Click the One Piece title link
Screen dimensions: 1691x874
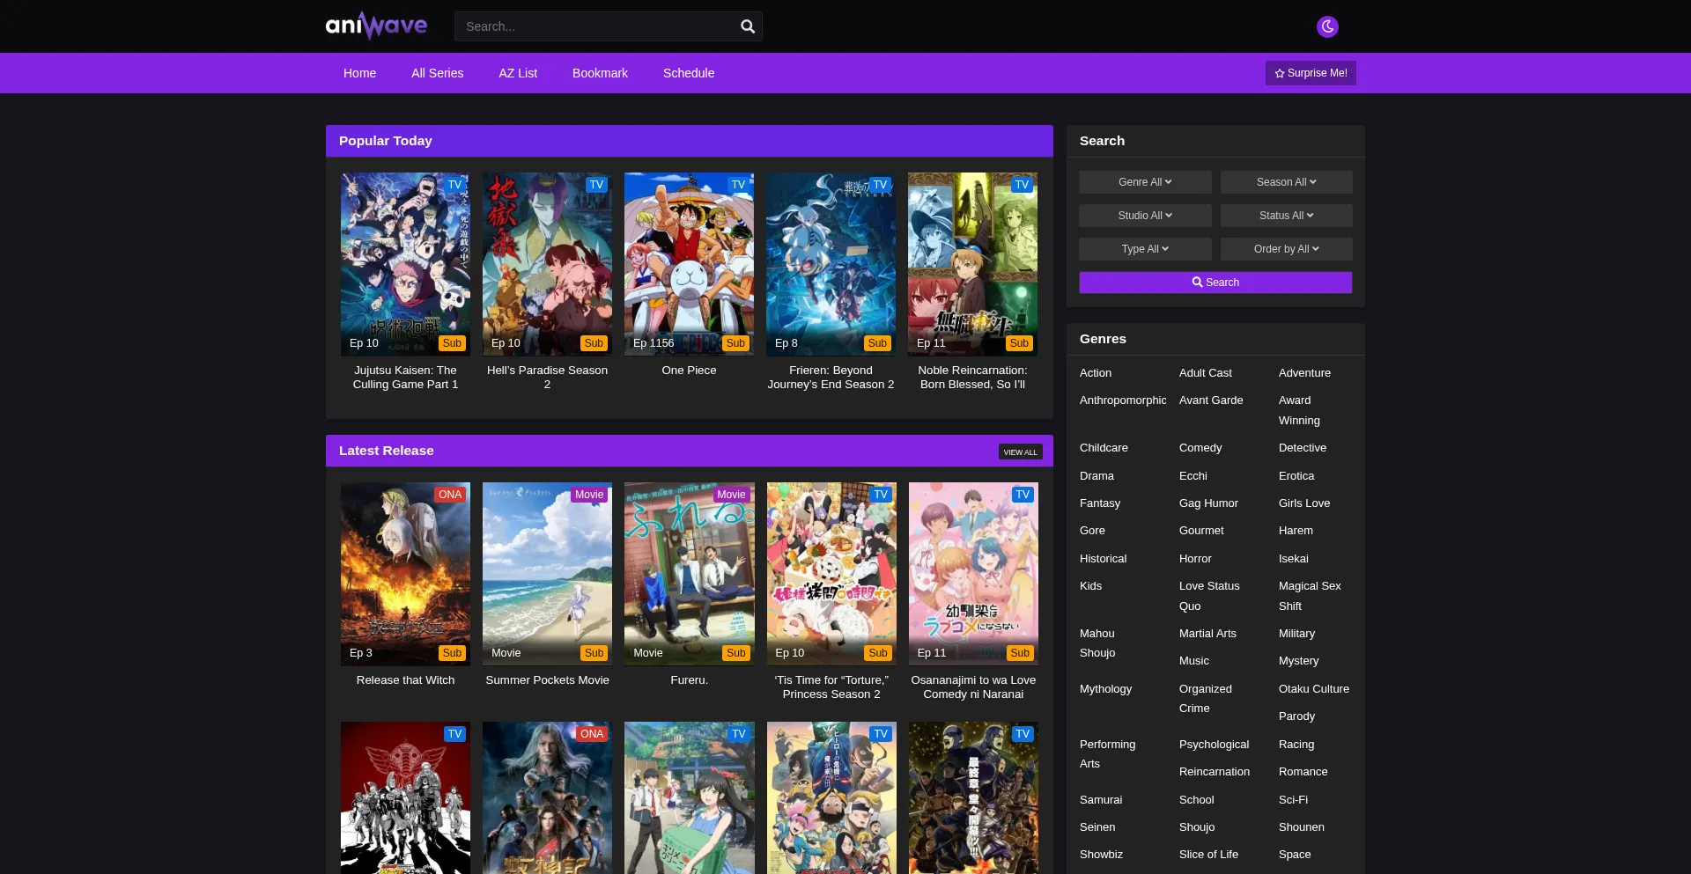pyautogui.click(x=689, y=371)
